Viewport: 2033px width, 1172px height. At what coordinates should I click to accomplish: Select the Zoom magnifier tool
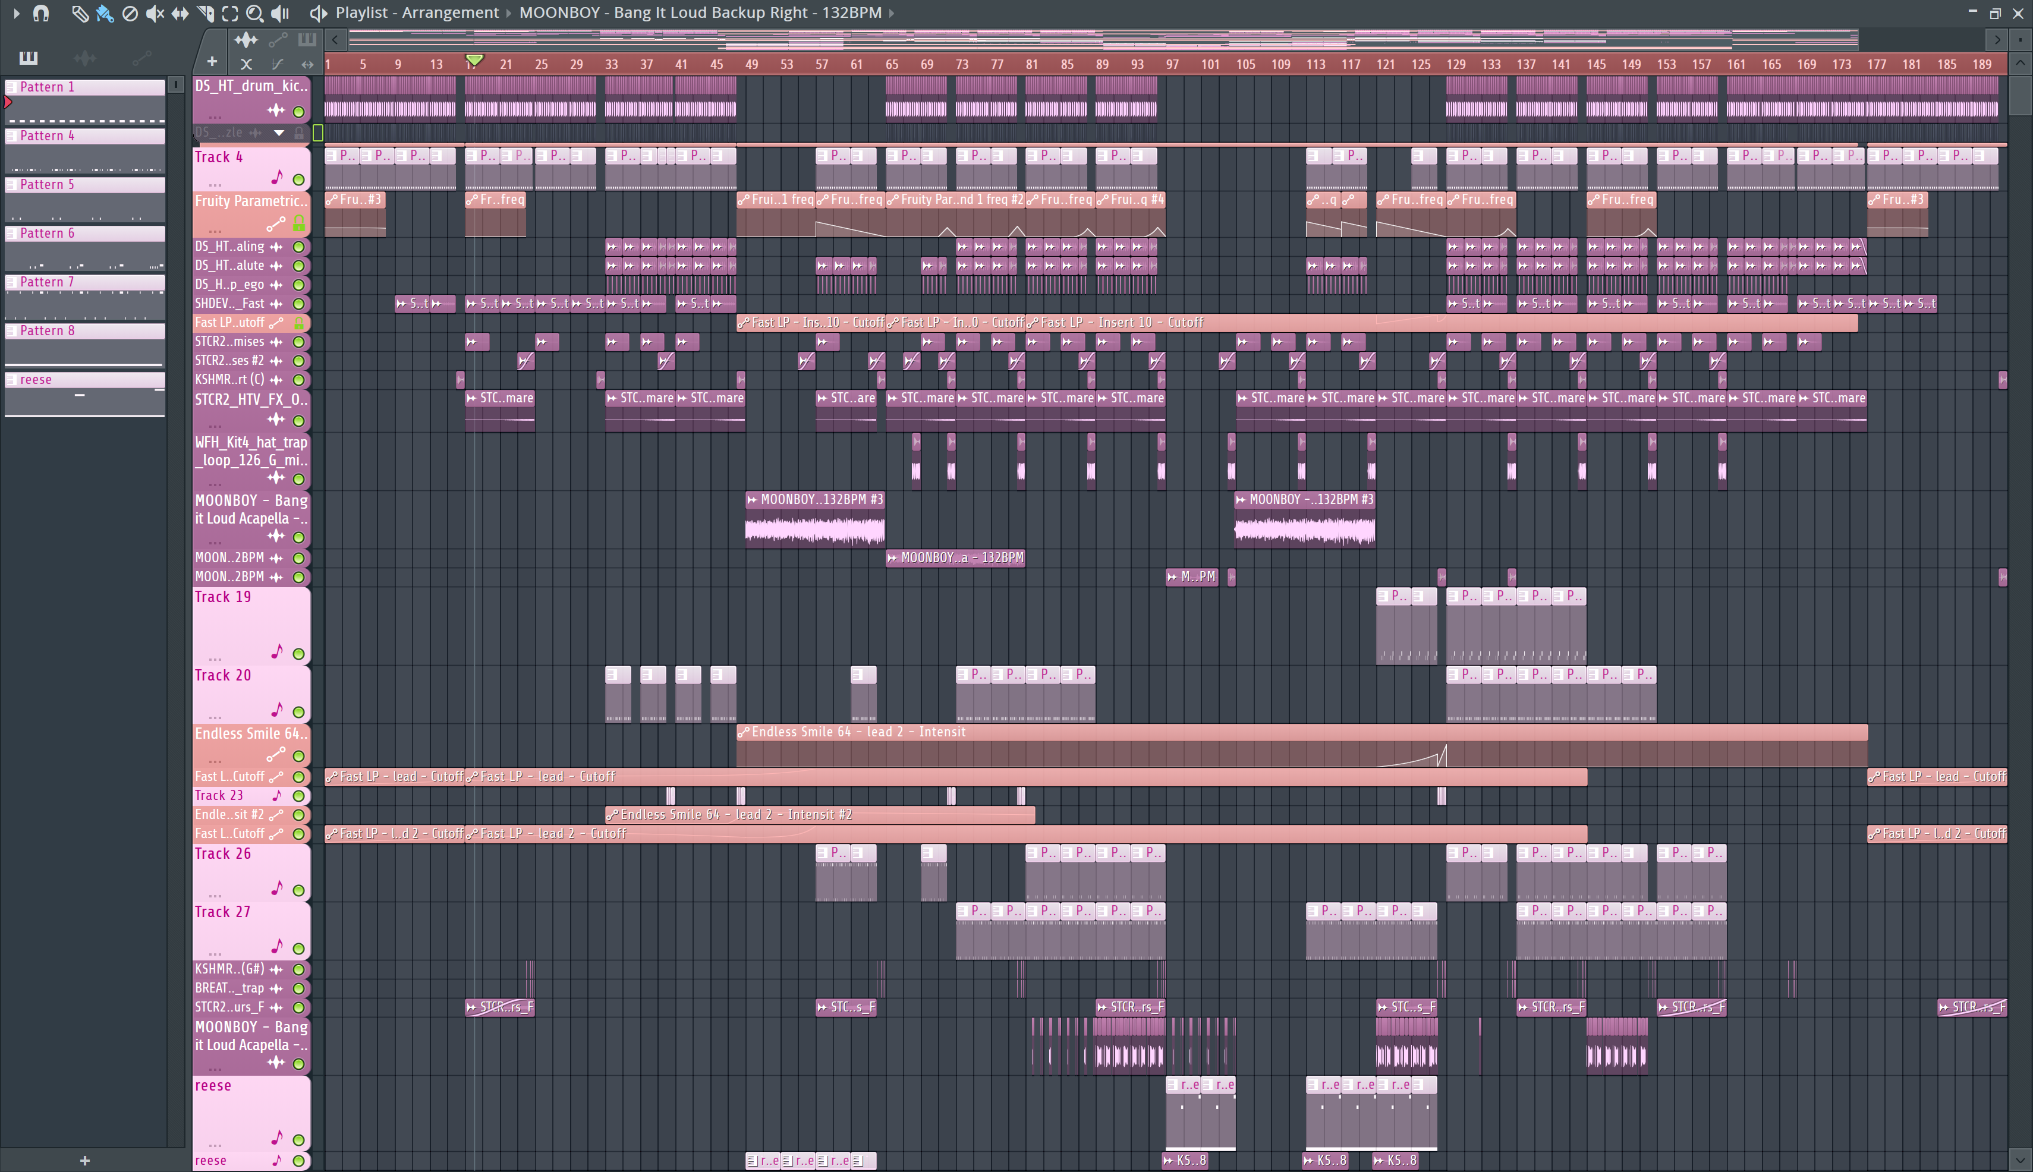coord(254,13)
